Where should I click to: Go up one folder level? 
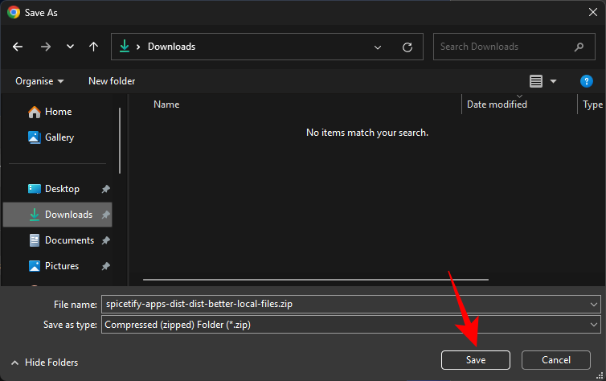[93, 47]
